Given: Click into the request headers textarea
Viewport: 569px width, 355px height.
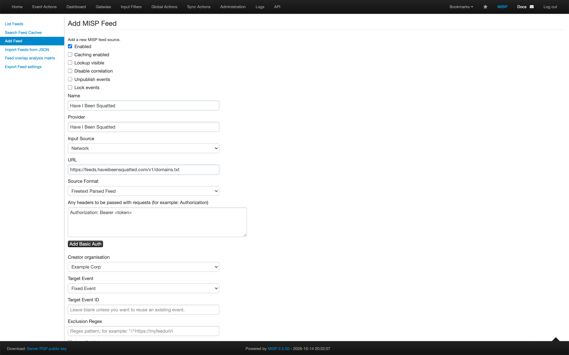Looking at the screenshot, I should click(x=157, y=222).
